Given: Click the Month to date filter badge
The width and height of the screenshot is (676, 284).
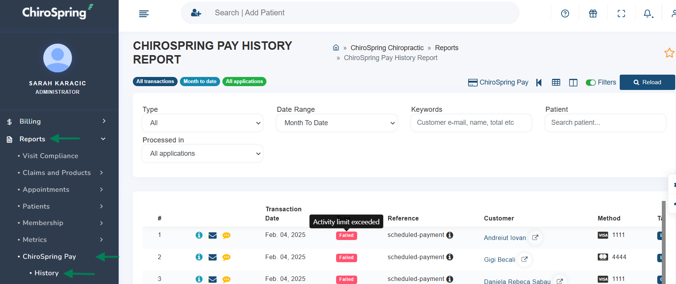Looking at the screenshot, I should click(x=200, y=82).
